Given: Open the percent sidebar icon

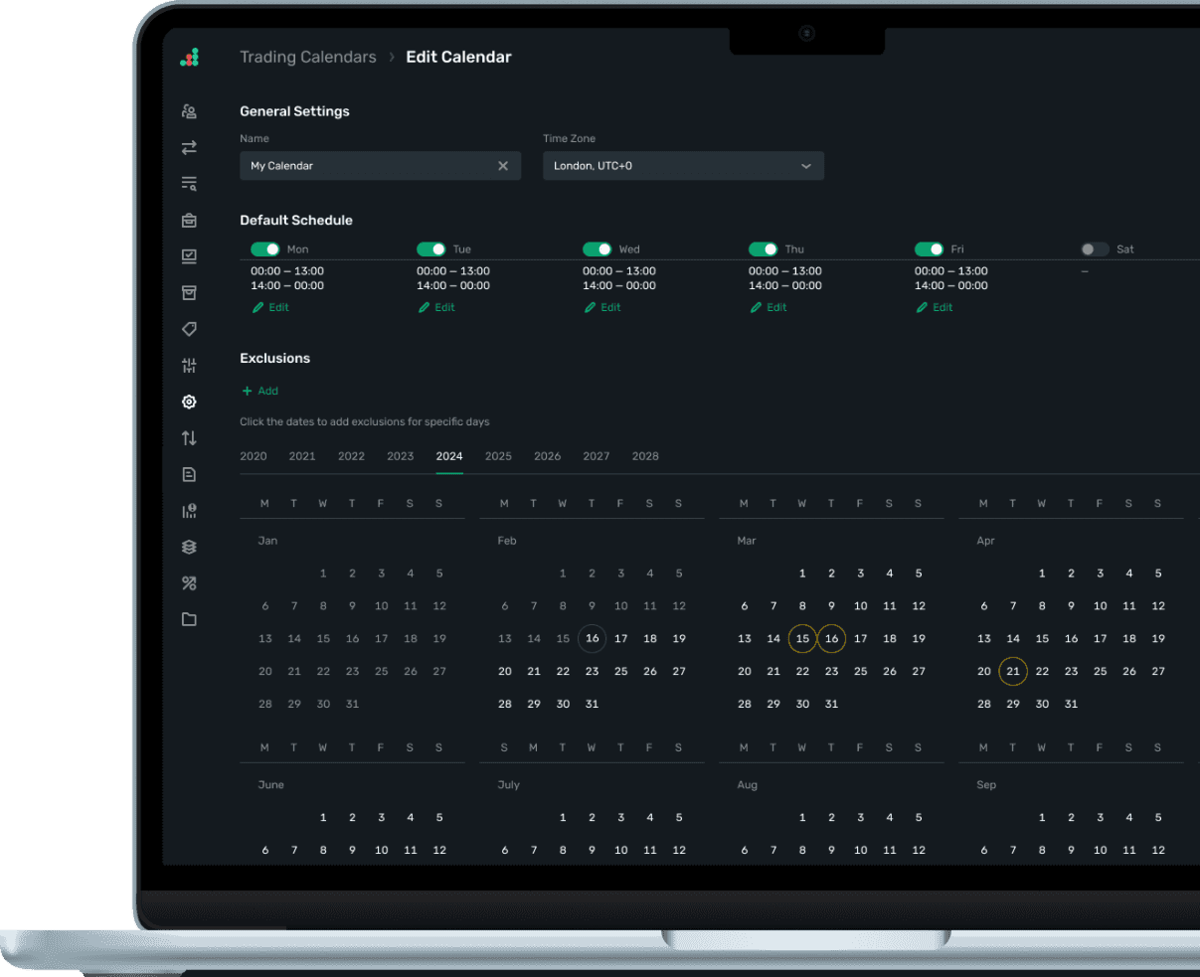Looking at the screenshot, I should coord(189,583).
